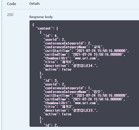Select the 200 response code
This screenshot has height=130, width=139.
[x=10, y=15]
